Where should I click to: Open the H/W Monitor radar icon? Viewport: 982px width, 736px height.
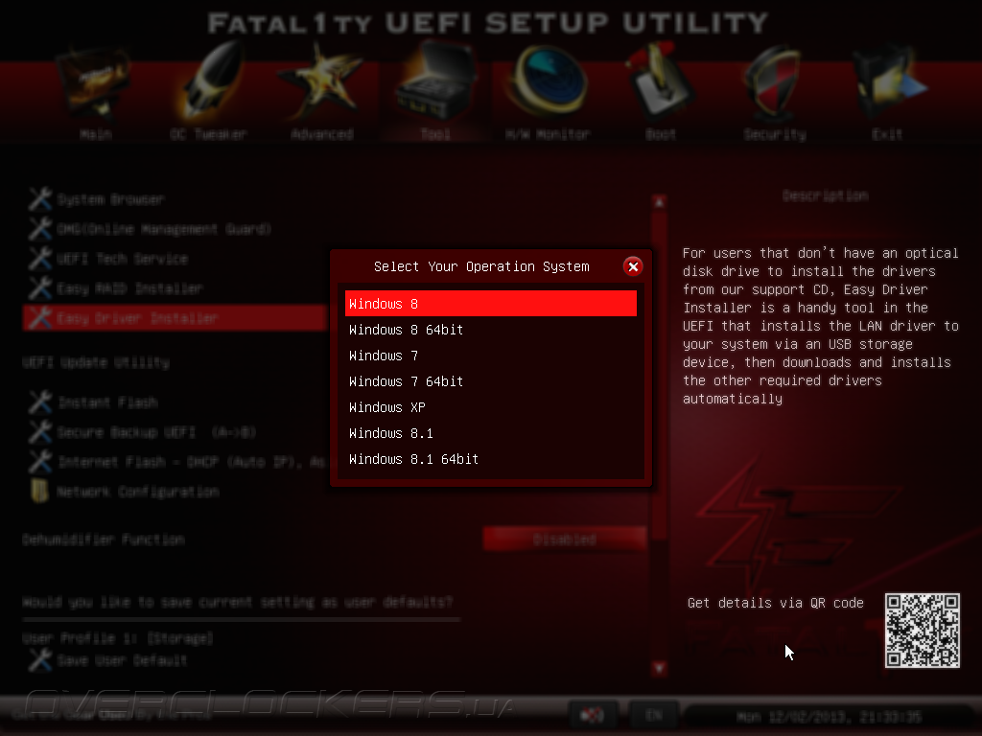pos(548,81)
